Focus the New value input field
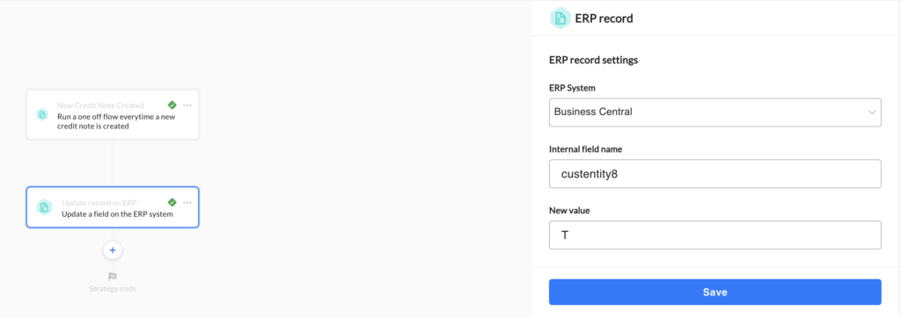 point(714,235)
